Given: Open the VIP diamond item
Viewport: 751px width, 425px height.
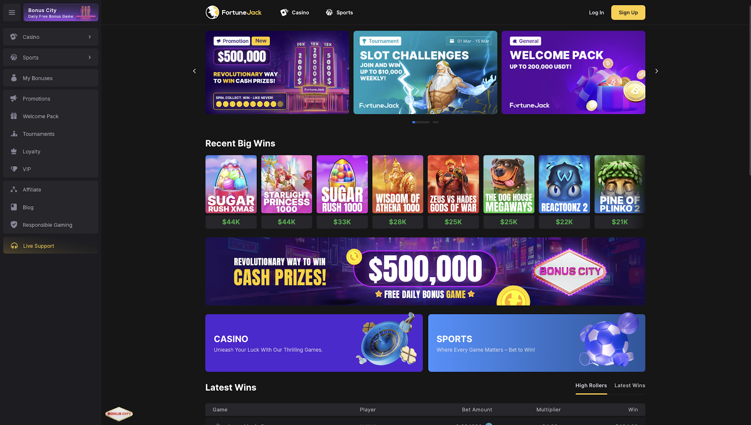Looking at the screenshot, I should 51,169.
